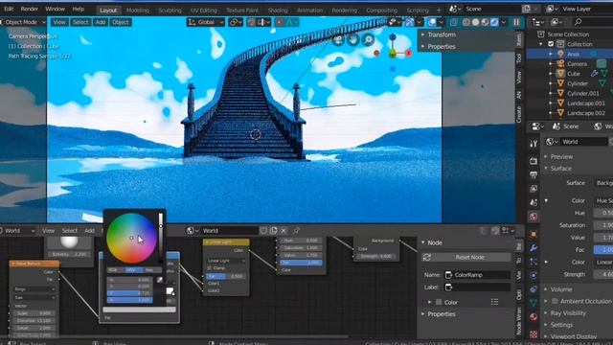Pick a hue on the color wheel
The image size is (613, 345).
[x=131, y=238]
